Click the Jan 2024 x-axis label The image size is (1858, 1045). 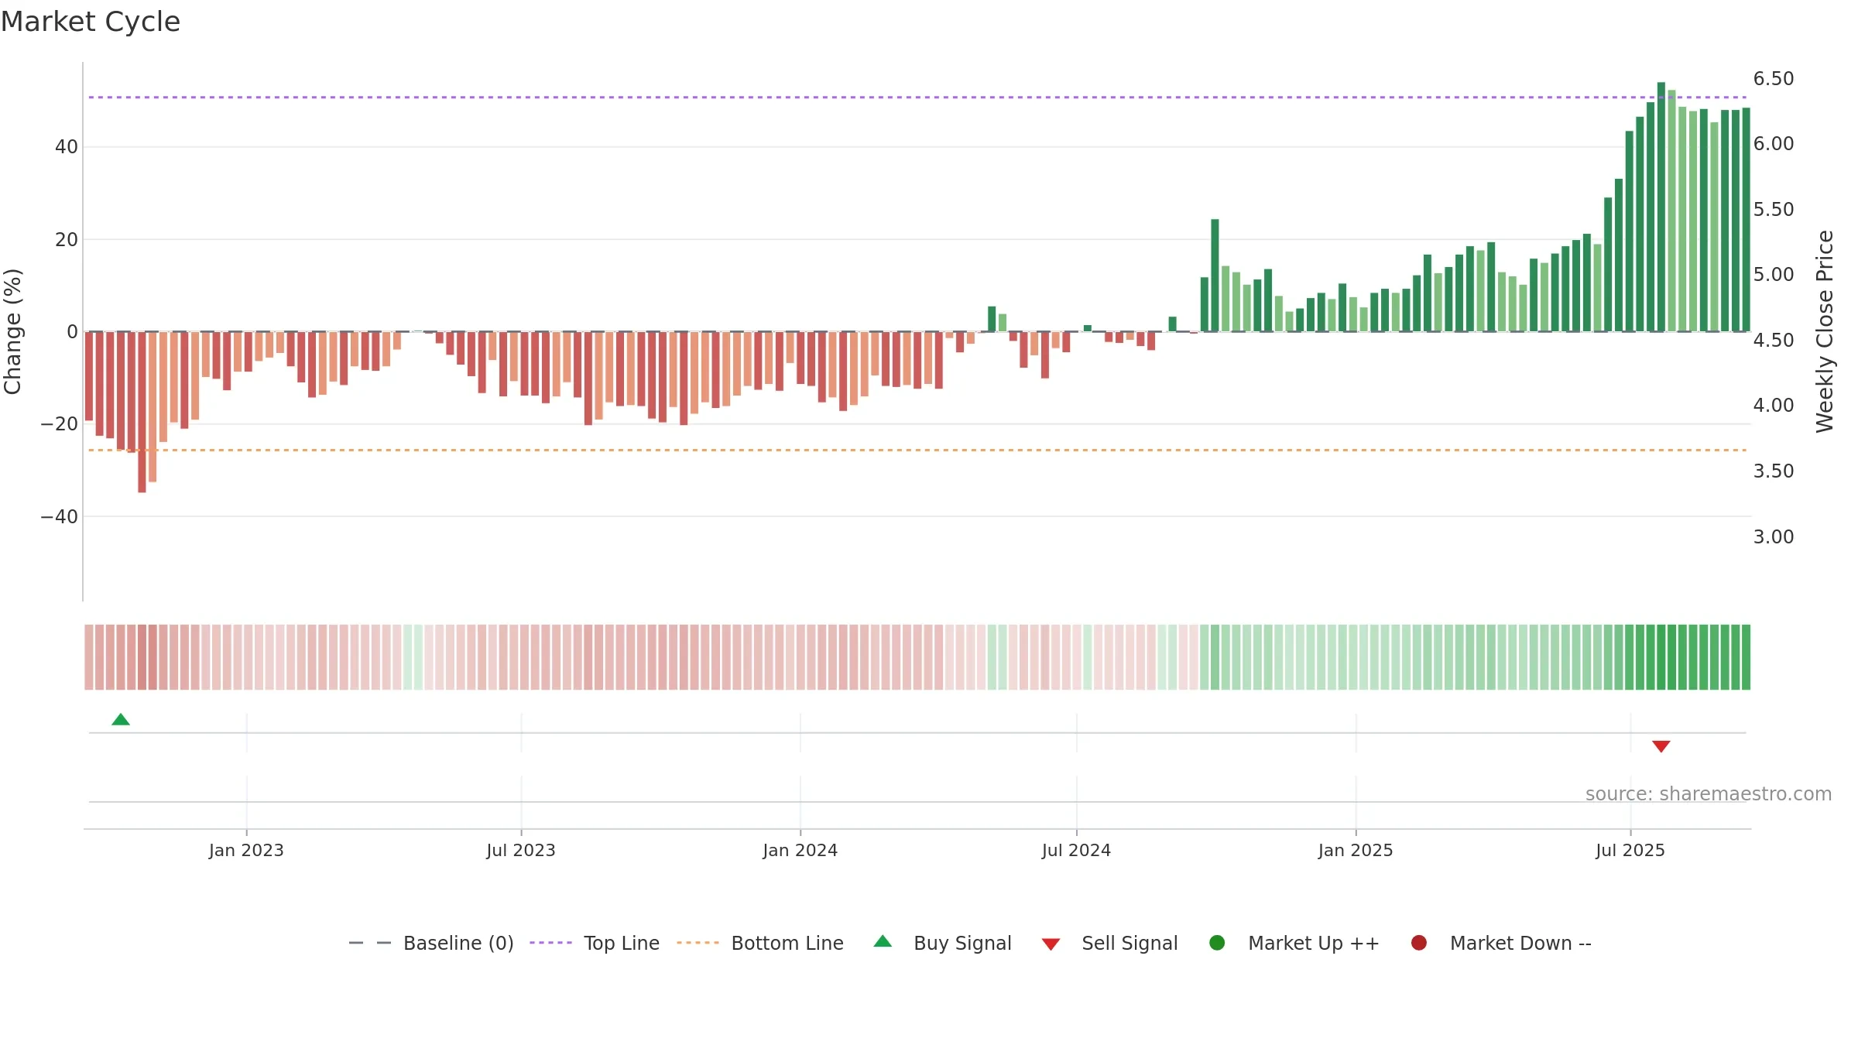(800, 850)
